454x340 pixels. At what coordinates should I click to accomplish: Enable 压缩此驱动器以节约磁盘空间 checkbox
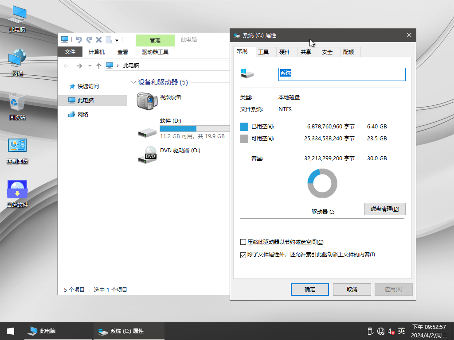click(x=243, y=242)
